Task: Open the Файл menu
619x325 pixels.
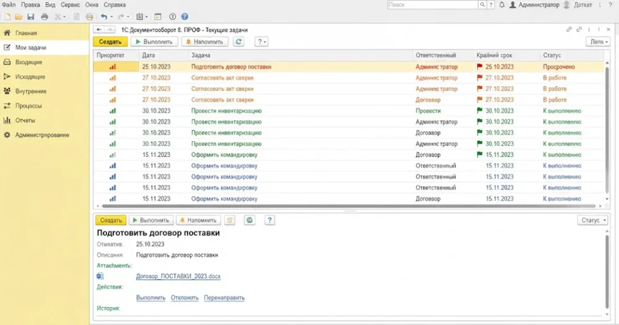Action: tap(9, 5)
